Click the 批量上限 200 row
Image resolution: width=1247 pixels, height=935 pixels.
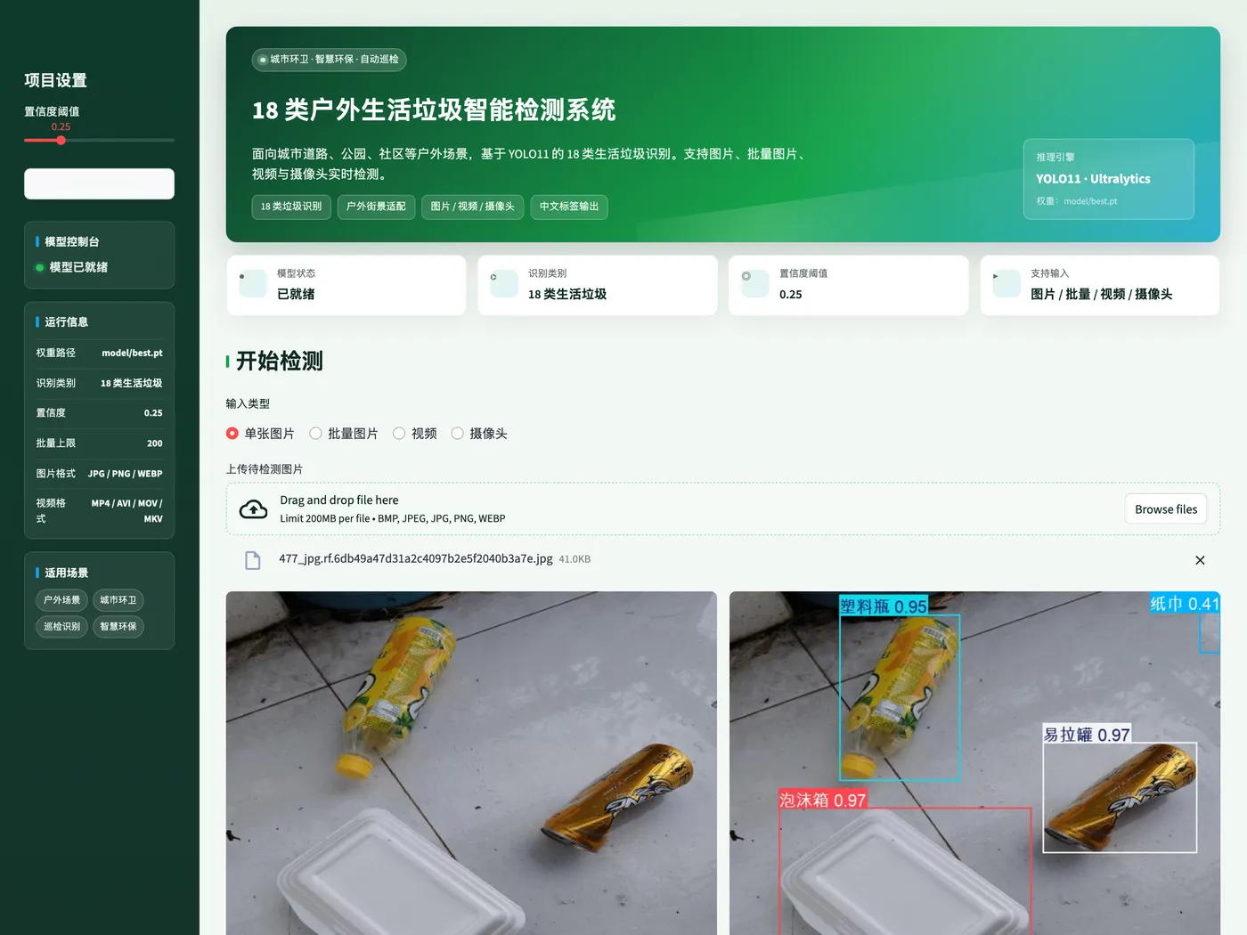[x=99, y=443]
